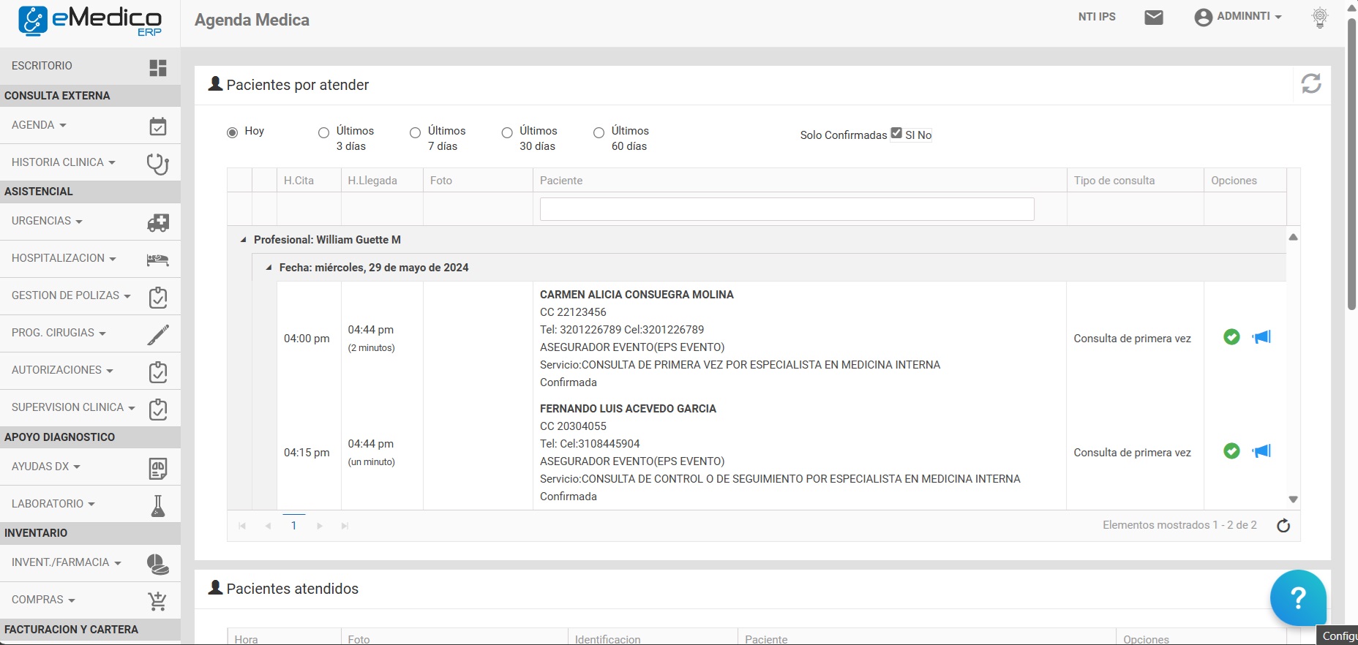Expand the HISTORIA CLINICA sidebar menu
The height and width of the screenshot is (645, 1358).
tap(64, 162)
